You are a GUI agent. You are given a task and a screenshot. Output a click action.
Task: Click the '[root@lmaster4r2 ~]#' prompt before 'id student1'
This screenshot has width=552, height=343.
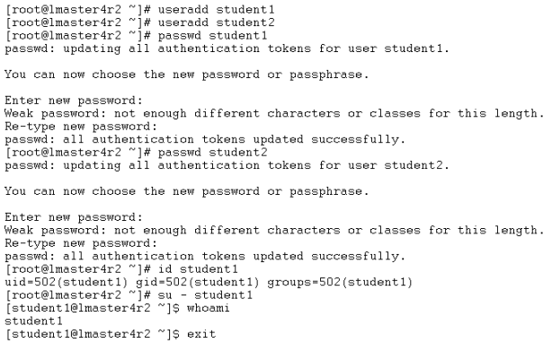pos(78,269)
